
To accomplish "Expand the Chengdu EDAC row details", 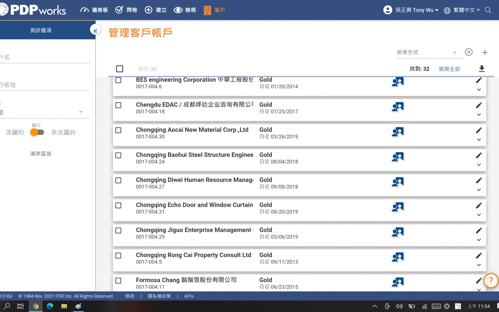I will coord(479,114).
